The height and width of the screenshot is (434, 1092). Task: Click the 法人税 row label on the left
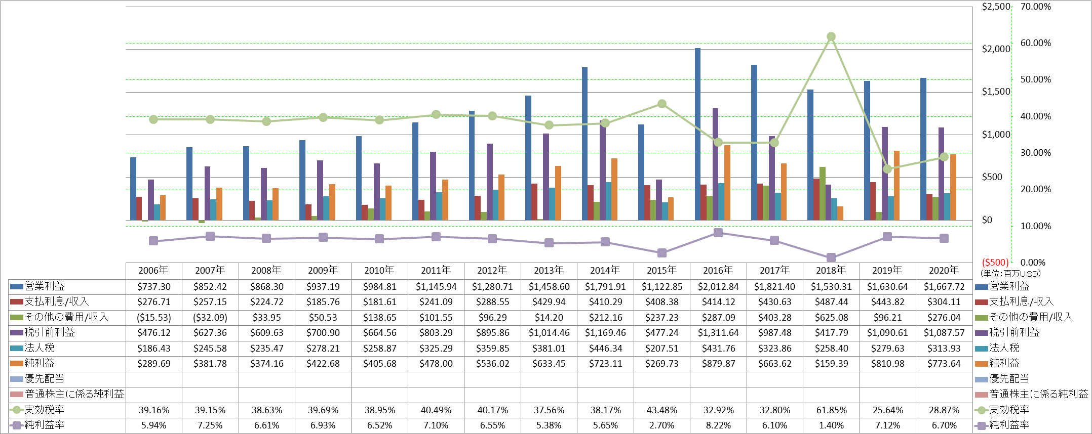(x=40, y=348)
